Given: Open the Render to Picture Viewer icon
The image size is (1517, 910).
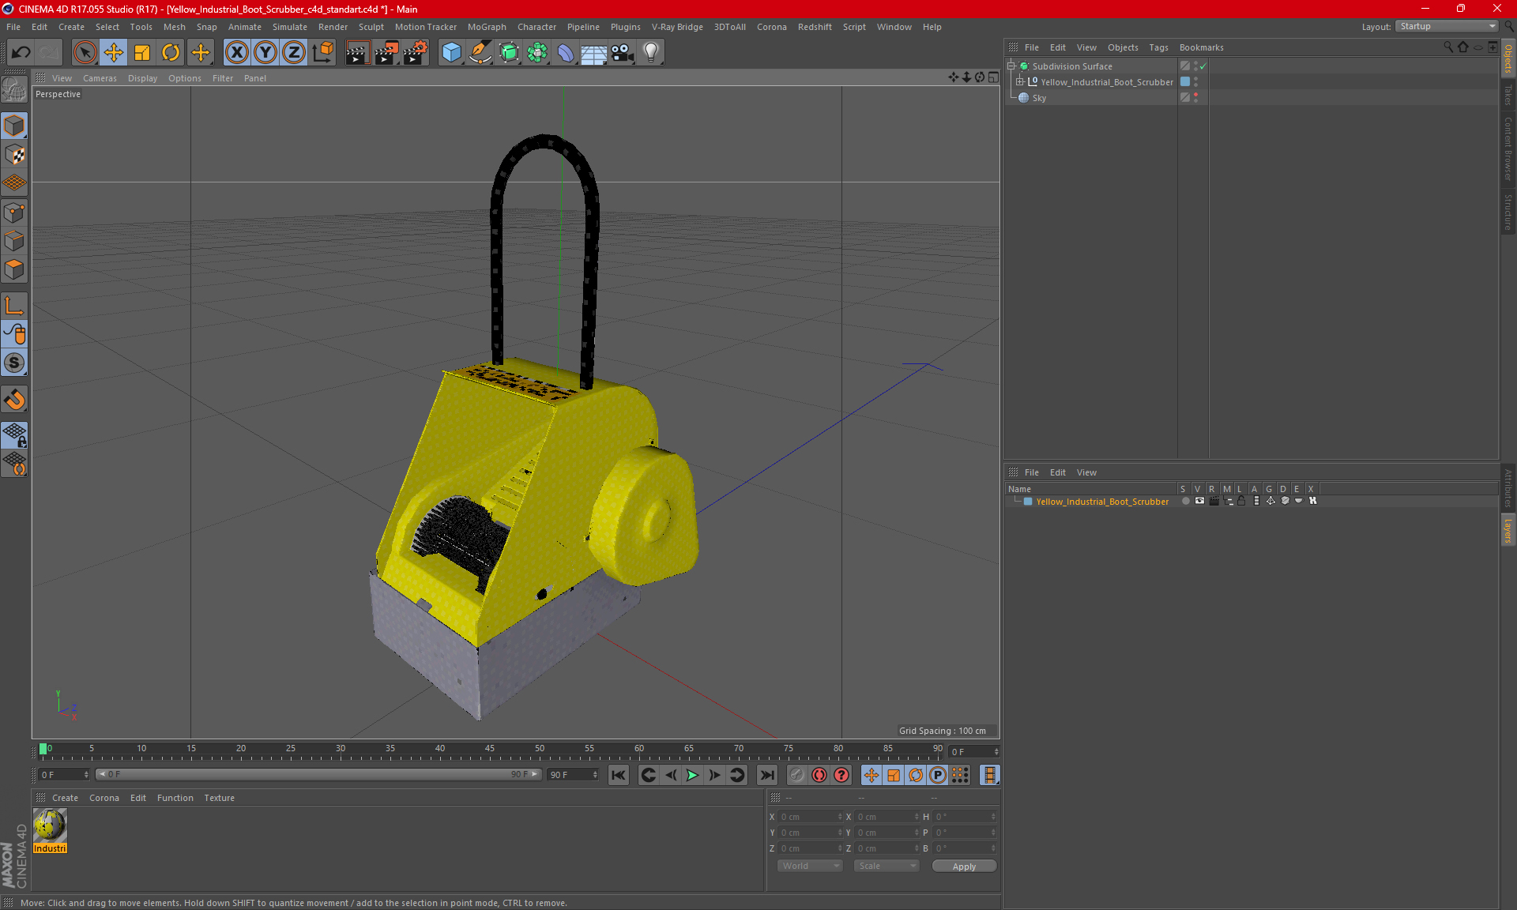Looking at the screenshot, I should point(386,53).
